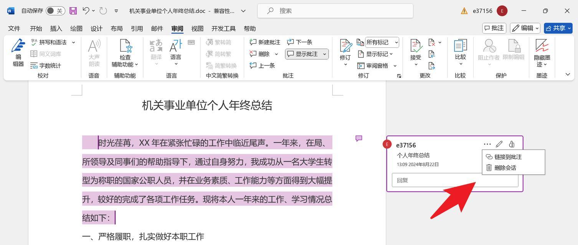The width and height of the screenshot is (578, 245).
Task: Open the document title dropdown chevron
Action: 243,11
